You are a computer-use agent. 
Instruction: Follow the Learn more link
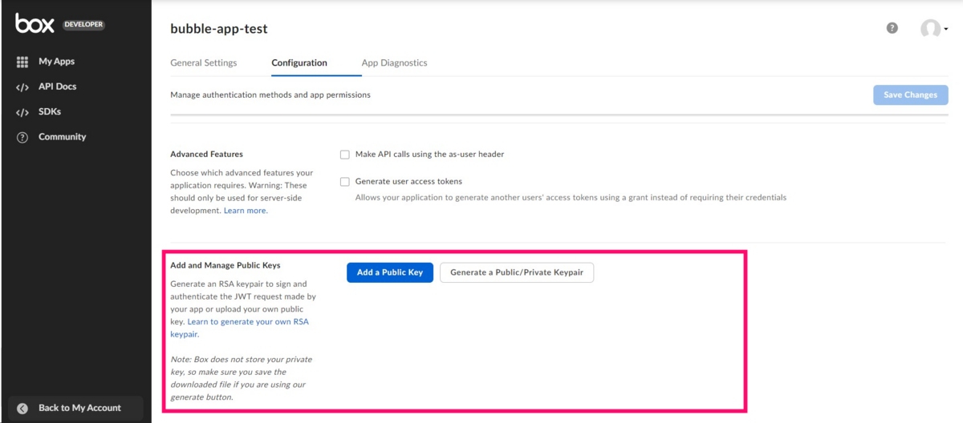(x=246, y=211)
